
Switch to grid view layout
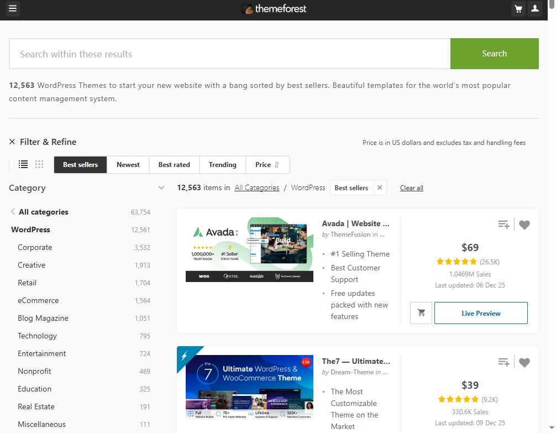click(39, 164)
